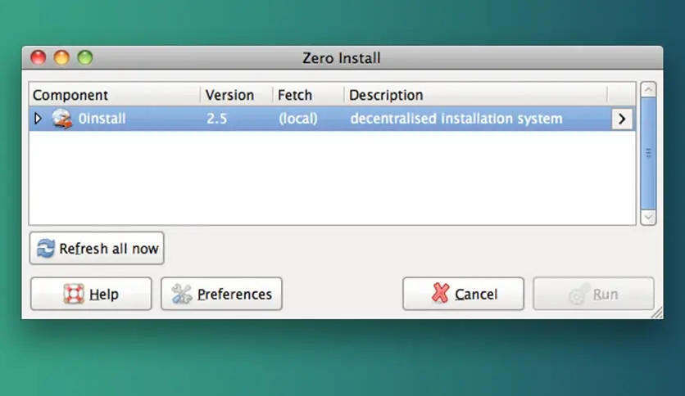Click the scrollbar up arrow
The image size is (685, 396).
point(648,90)
